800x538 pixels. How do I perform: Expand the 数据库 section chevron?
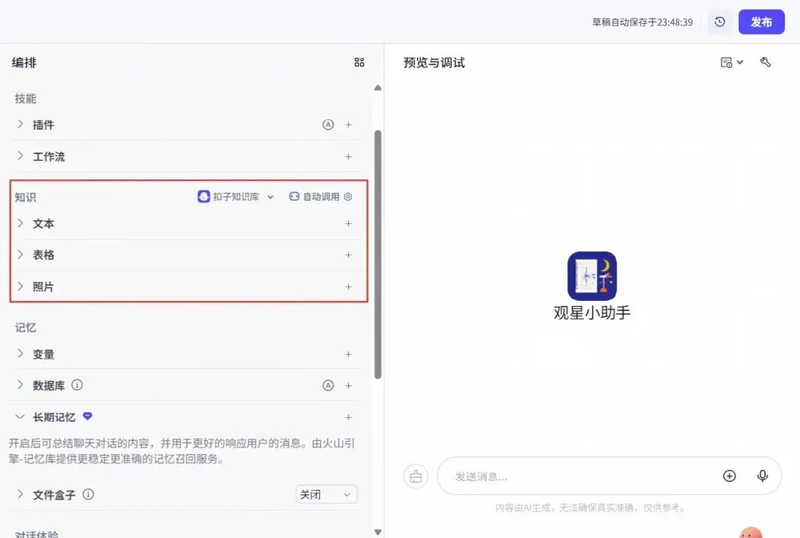coord(21,385)
